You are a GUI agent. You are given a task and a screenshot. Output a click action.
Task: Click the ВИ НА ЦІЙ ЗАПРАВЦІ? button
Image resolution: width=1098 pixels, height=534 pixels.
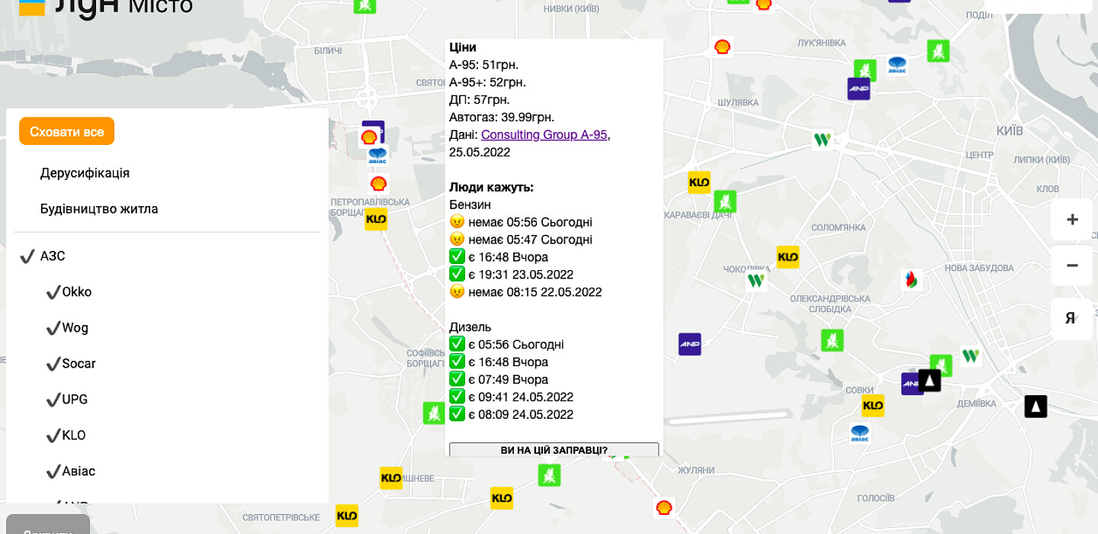coord(554,450)
